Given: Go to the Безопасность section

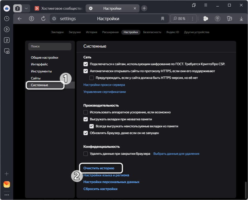Looking at the screenshot, I should point(152,32).
